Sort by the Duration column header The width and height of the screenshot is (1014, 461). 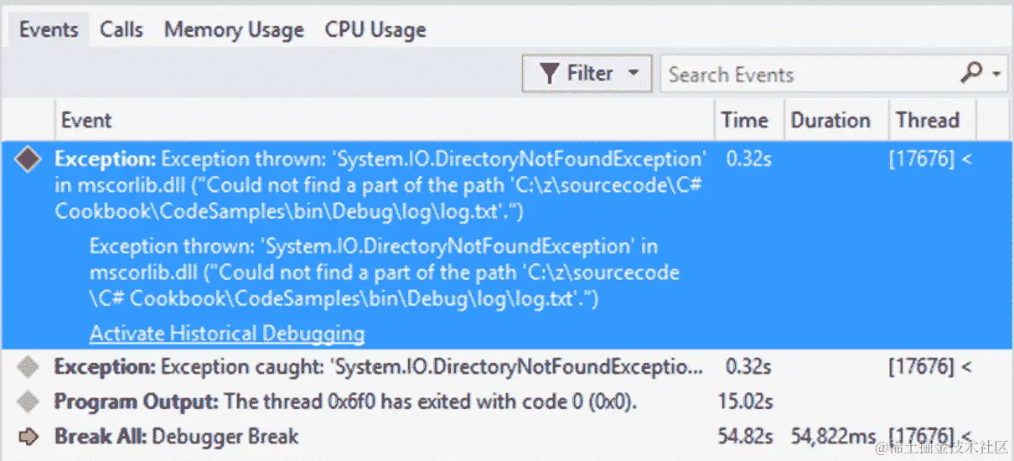(830, 120)
